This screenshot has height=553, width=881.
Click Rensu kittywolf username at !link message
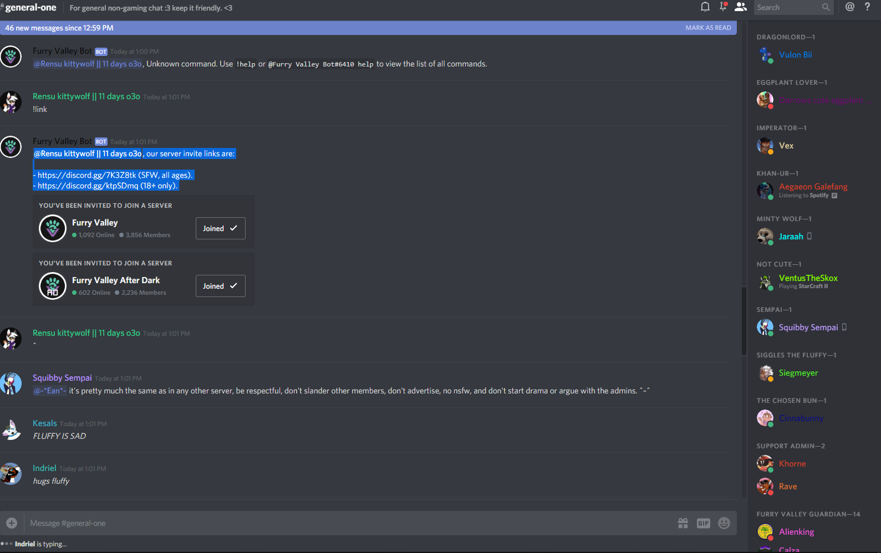coord(86,96)
